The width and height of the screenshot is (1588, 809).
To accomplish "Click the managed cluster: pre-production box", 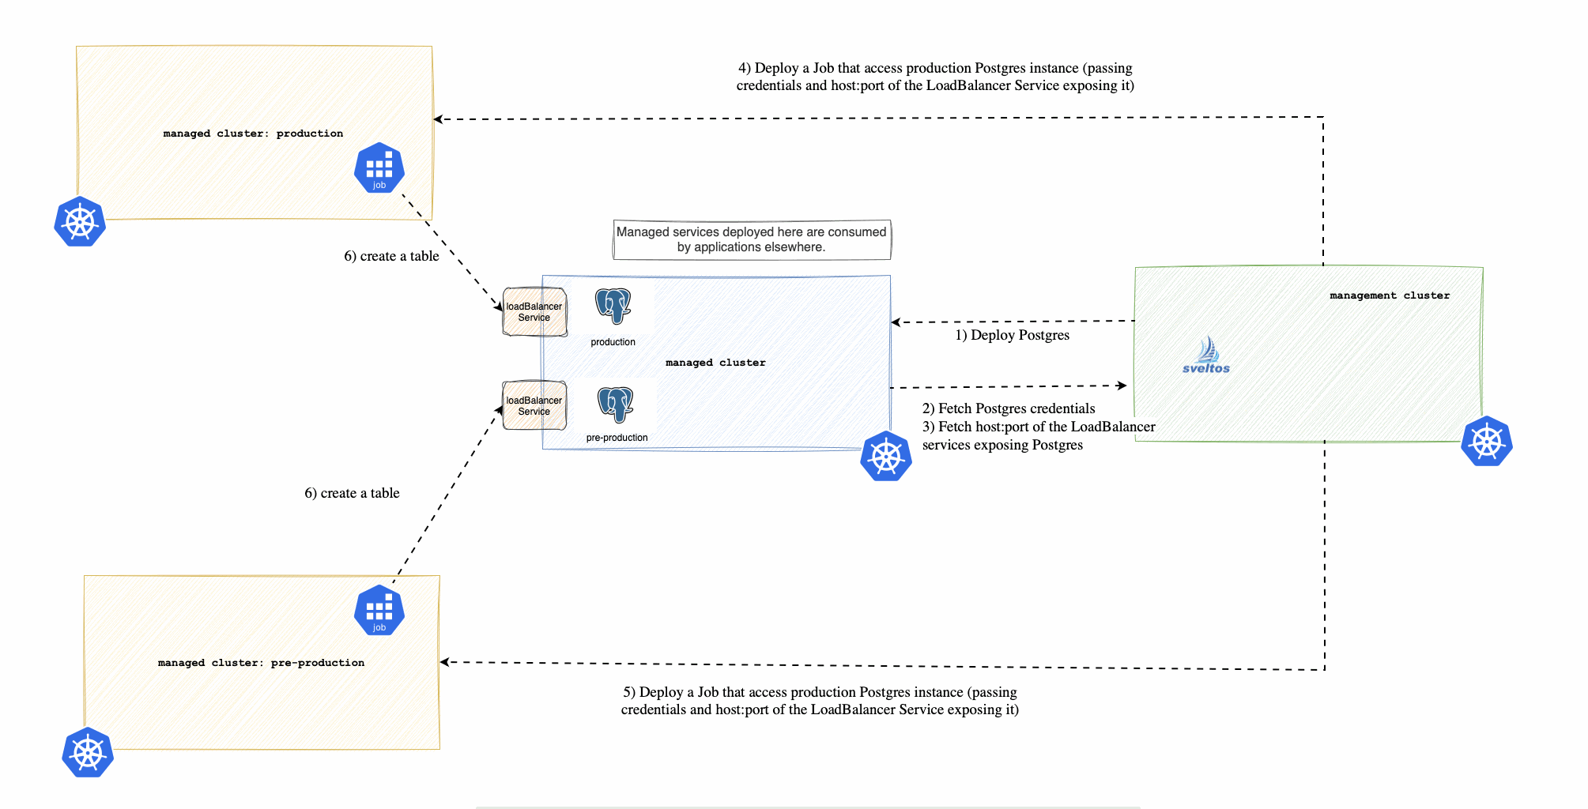I will 261,662.
